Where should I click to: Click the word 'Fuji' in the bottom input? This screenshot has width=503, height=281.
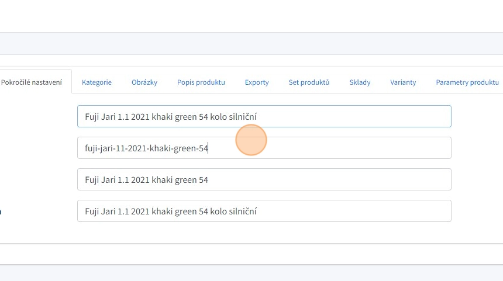tap(93, 211)
